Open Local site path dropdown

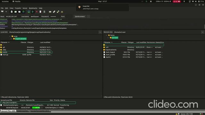pyautogui.click(x=100, y=32)
